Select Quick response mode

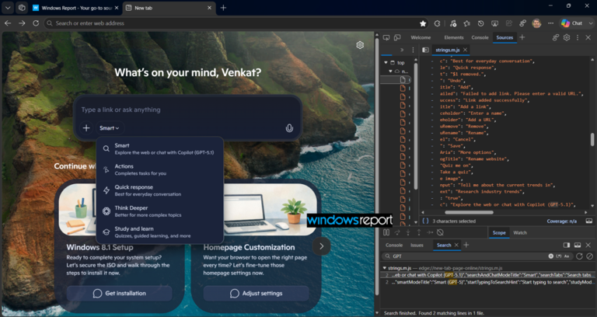[160, 190]
